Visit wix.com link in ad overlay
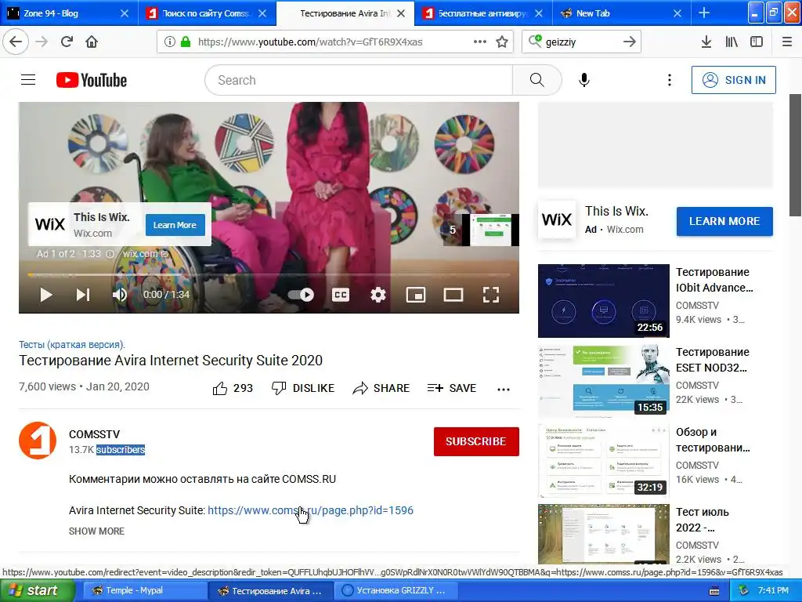Image resolution: width=802 pixels, height=602 pixels. [145, 253]
